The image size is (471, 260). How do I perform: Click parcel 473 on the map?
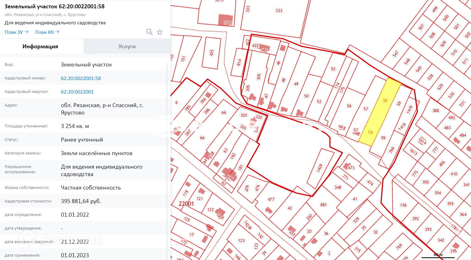click(351, 168)
